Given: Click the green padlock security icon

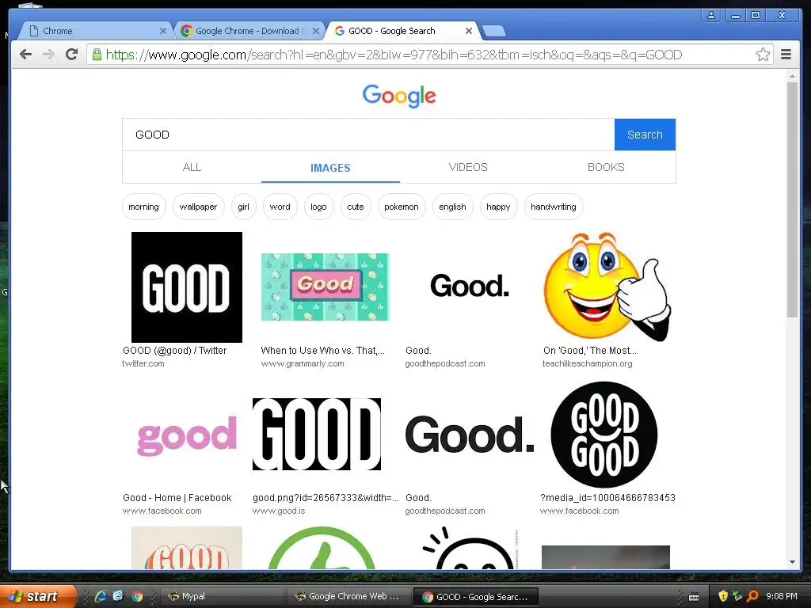Looking at the screenshot, I should pyautogui.click(x=97, y=55).
